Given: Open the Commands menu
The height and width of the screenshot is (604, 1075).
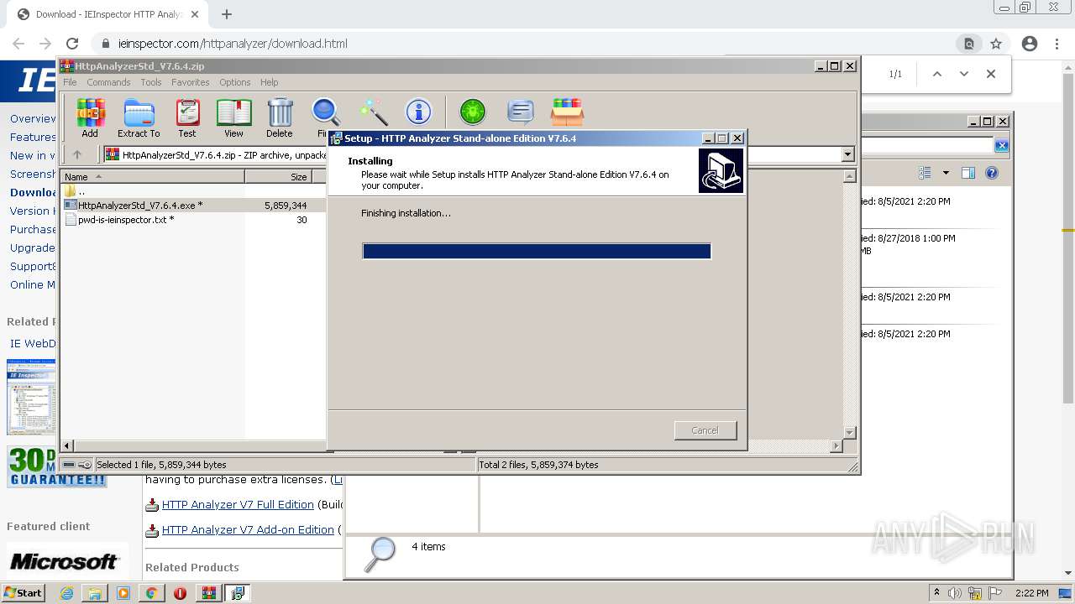Looking at the screenshot, I should (108, 82).
